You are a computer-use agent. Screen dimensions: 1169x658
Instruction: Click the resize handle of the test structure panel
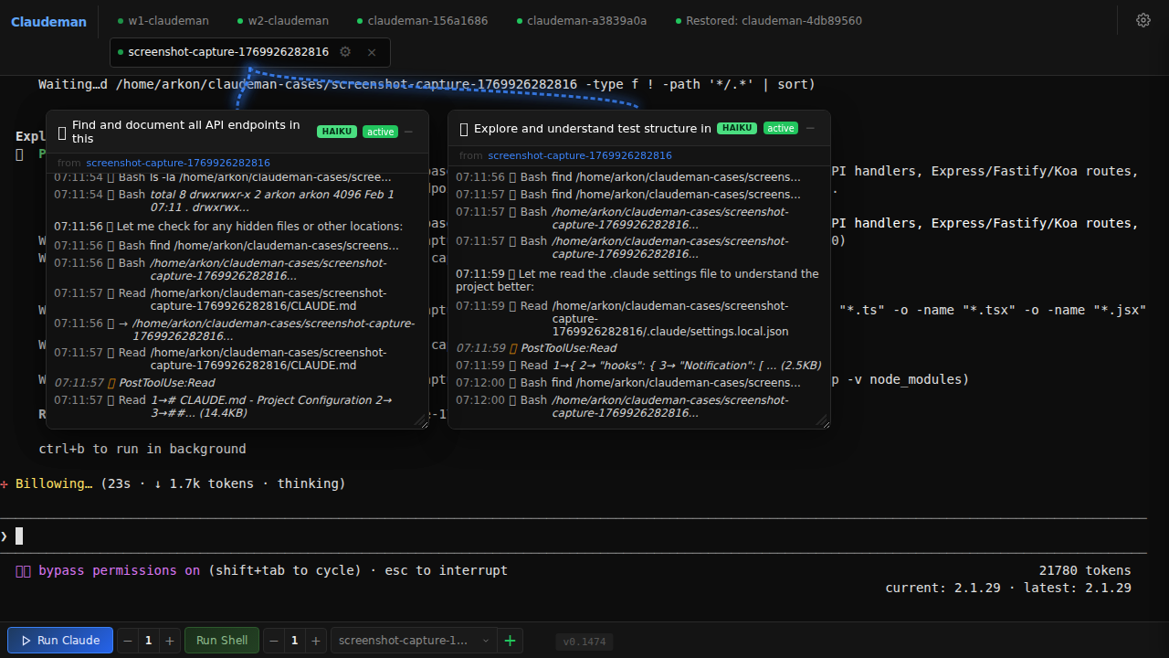pyautogui.click(x=823, y=420)
